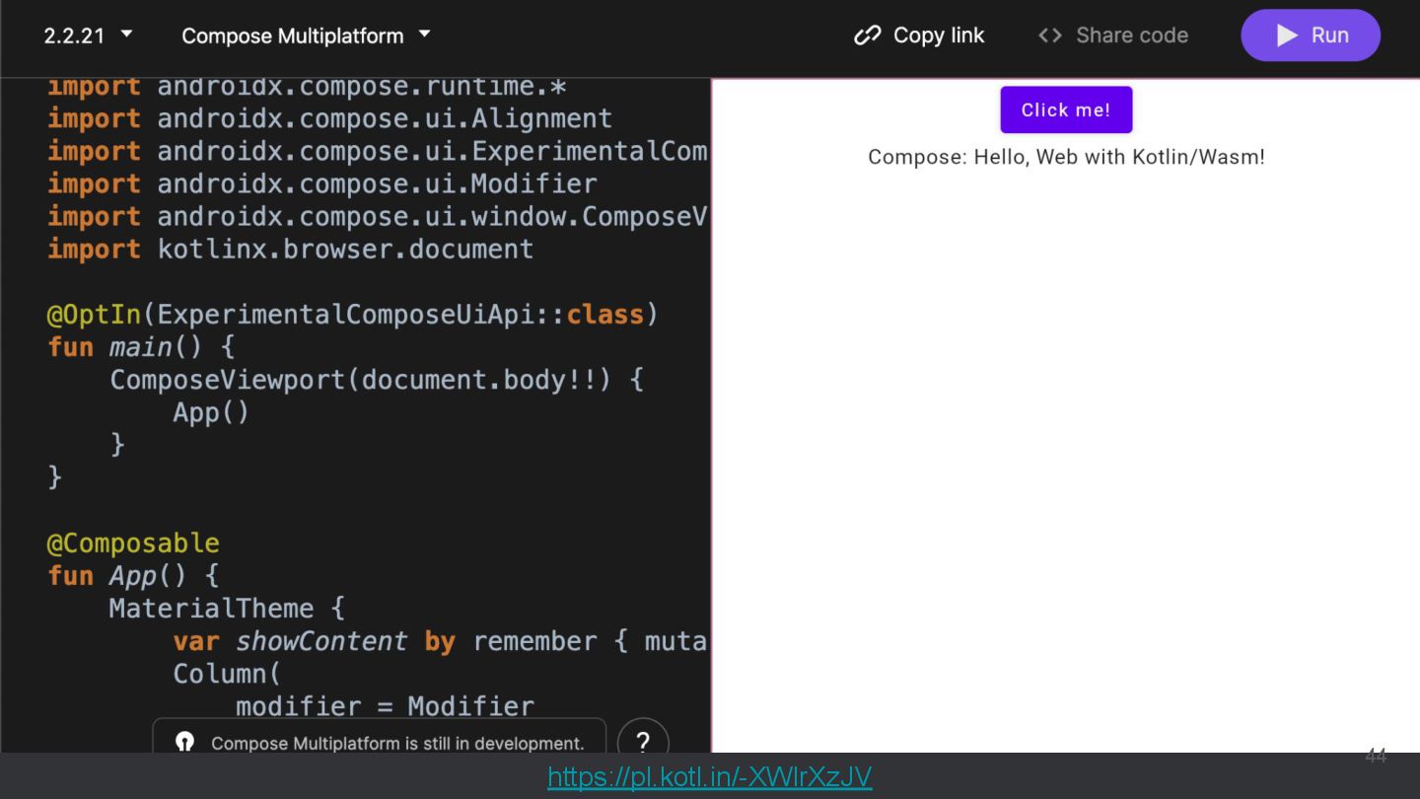
Task: Click the Copy link text
Action: pyautogui.click(x=938, y=36)
